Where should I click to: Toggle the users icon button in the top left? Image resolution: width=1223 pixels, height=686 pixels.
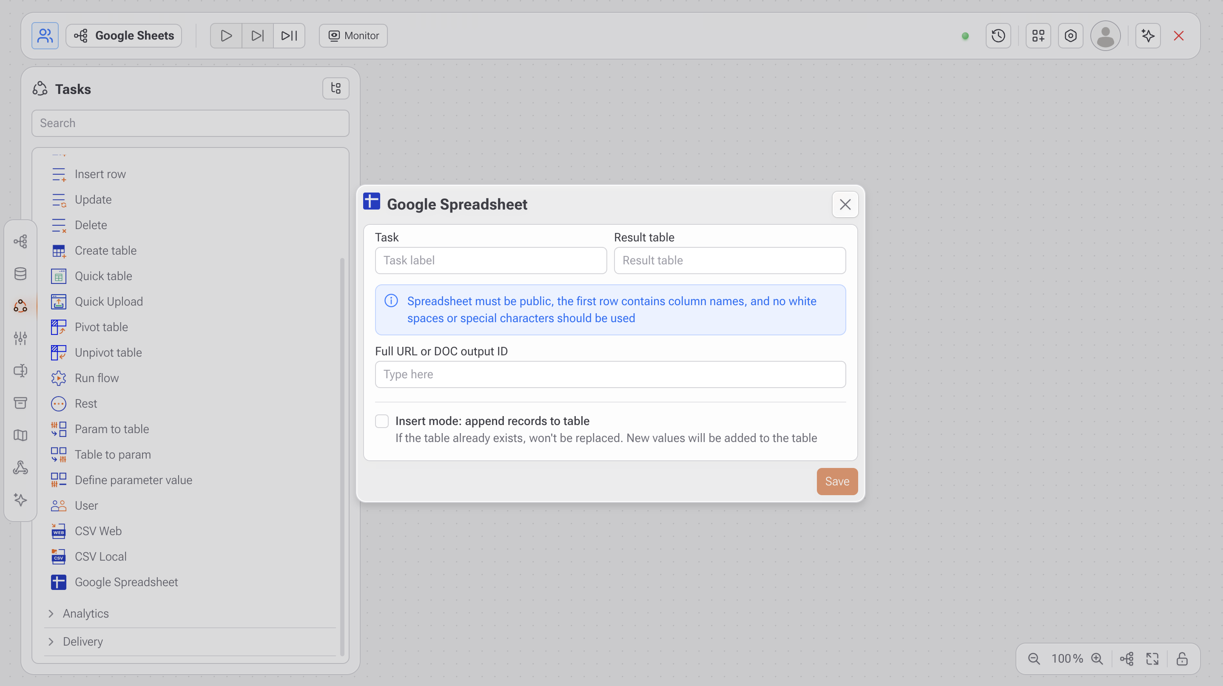45,36
